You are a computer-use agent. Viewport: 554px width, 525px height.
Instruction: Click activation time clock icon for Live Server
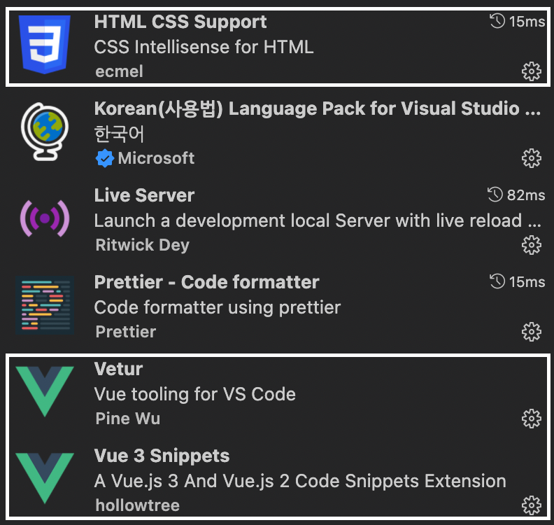coord(495,195)
